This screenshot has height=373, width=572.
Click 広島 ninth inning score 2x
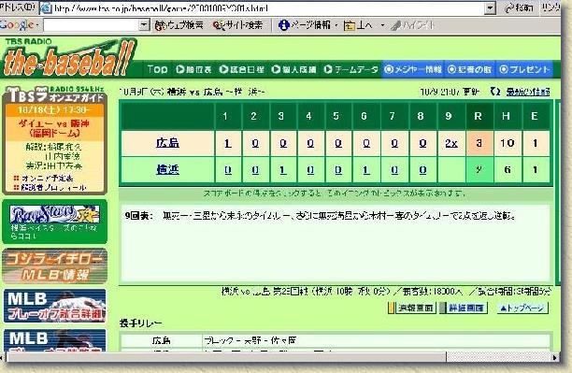pos(451,143)
